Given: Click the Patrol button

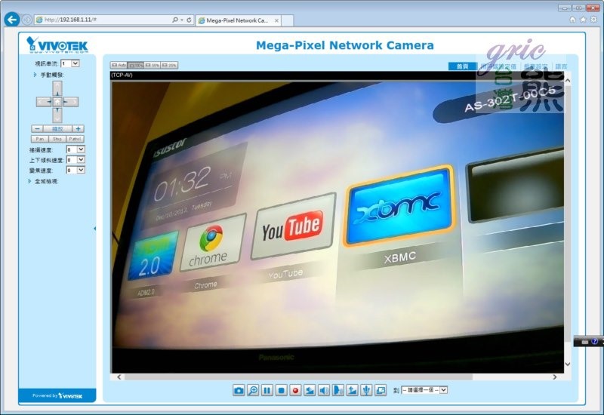Looking at the screenshot, I should point(75,139).
